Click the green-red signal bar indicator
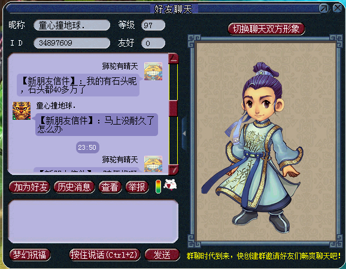346x269 pixels. coord(158,187)
